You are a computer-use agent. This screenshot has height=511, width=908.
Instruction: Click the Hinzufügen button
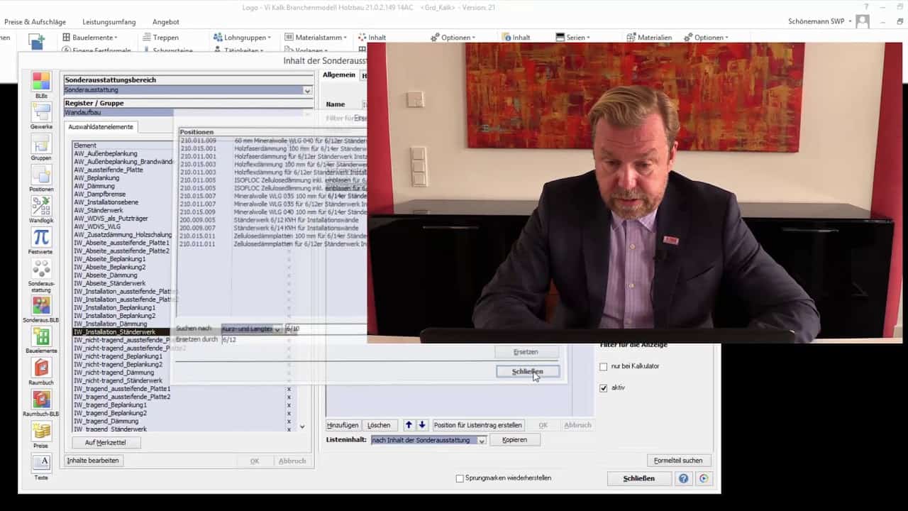(343, 425)
